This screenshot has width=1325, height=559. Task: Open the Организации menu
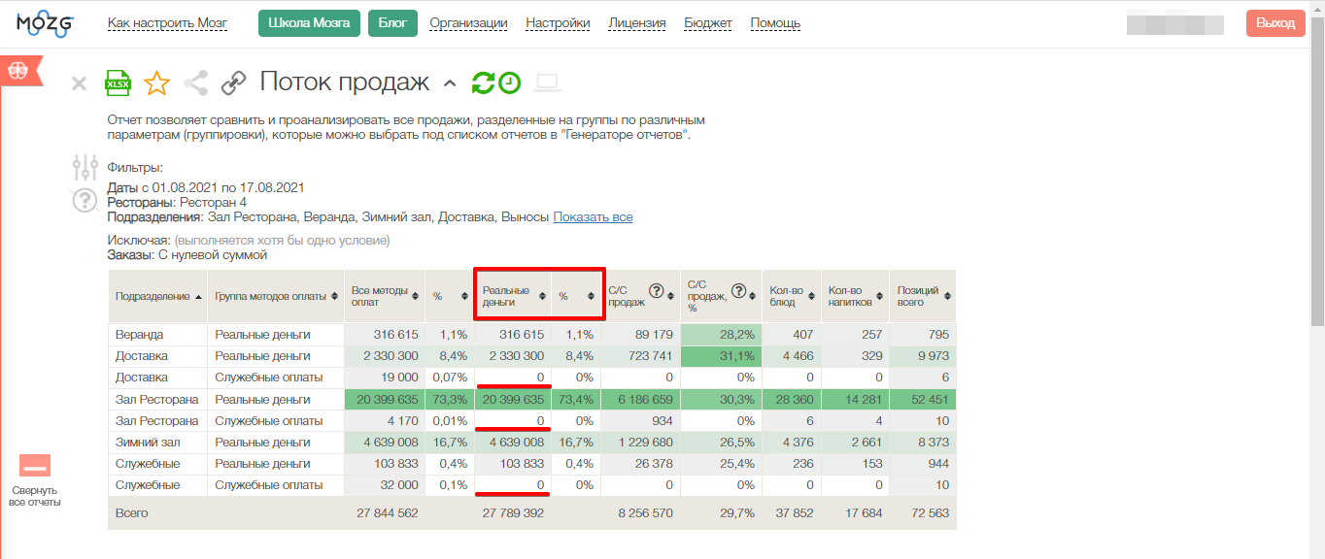[468, 23]
